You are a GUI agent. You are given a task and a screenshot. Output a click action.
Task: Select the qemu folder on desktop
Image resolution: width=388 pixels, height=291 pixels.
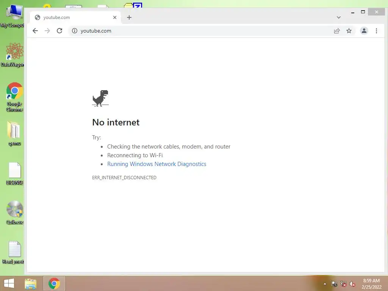click(x=14, y=133)
